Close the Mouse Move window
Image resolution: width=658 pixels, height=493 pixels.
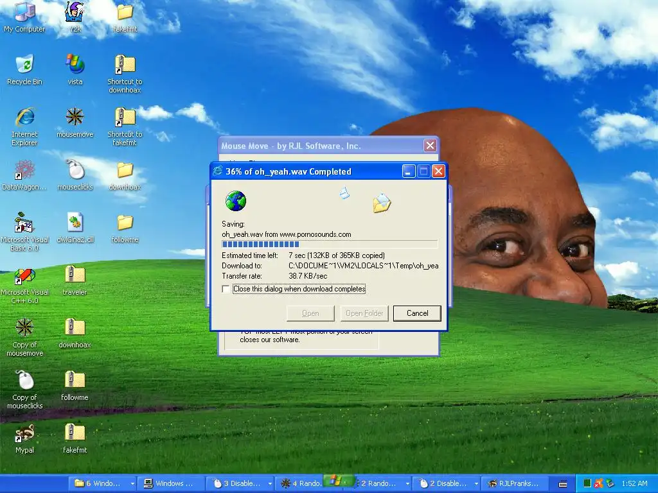[430, 146]
